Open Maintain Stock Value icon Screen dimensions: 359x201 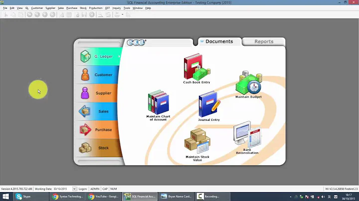pos(197,145)
